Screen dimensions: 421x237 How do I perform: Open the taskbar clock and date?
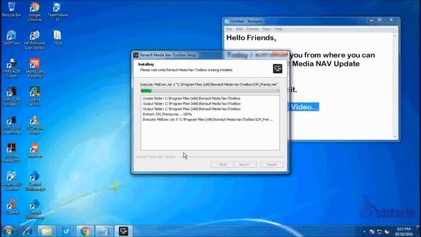tap(403, 231)
